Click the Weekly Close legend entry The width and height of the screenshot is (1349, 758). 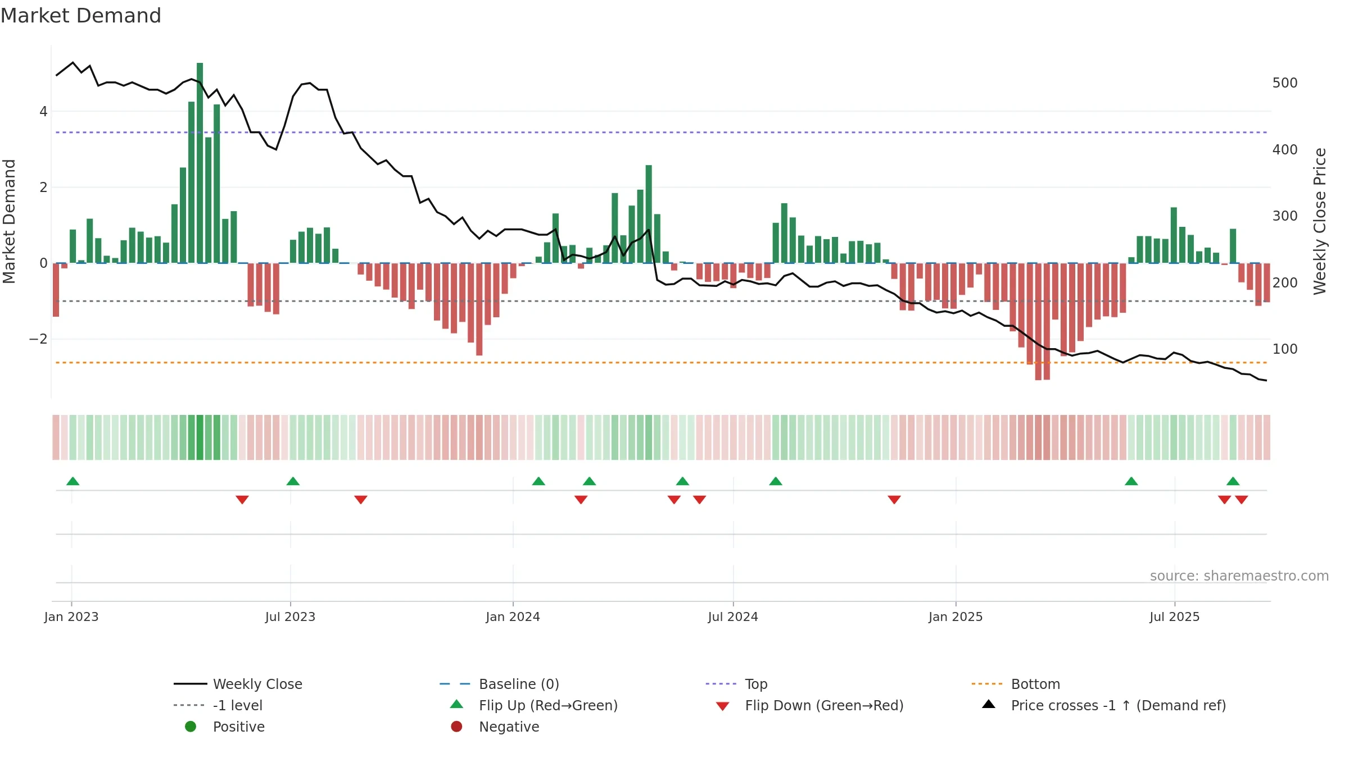pyautogui.click(x=238, y=684)
